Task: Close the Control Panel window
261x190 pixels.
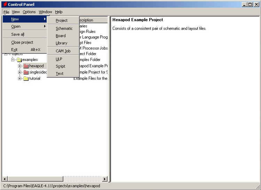Action: [x=256, y=5]
